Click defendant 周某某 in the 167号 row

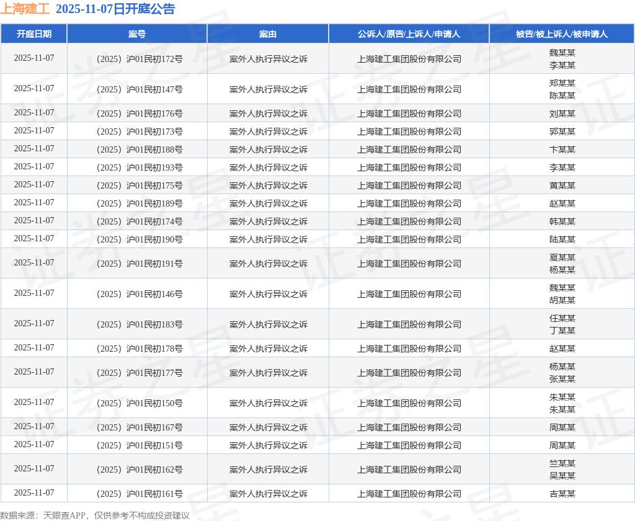[x=562, y=427]
